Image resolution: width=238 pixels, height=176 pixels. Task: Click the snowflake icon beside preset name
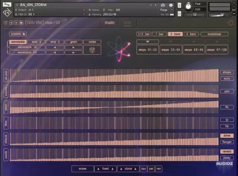(x=6, y=23)
